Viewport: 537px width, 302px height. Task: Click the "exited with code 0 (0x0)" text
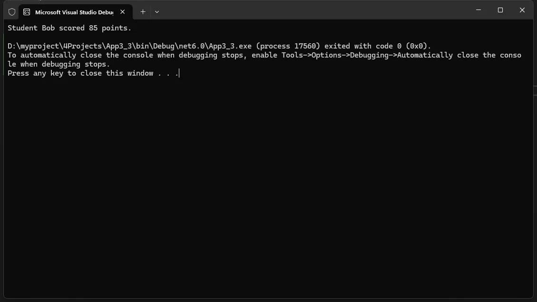tap(376, 46)
